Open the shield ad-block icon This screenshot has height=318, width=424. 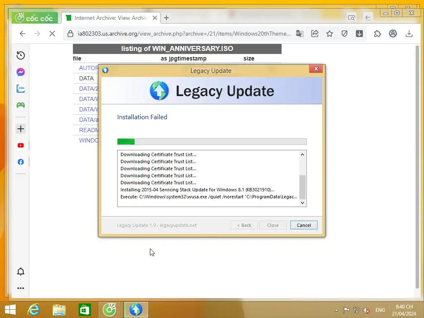point(344,34)
